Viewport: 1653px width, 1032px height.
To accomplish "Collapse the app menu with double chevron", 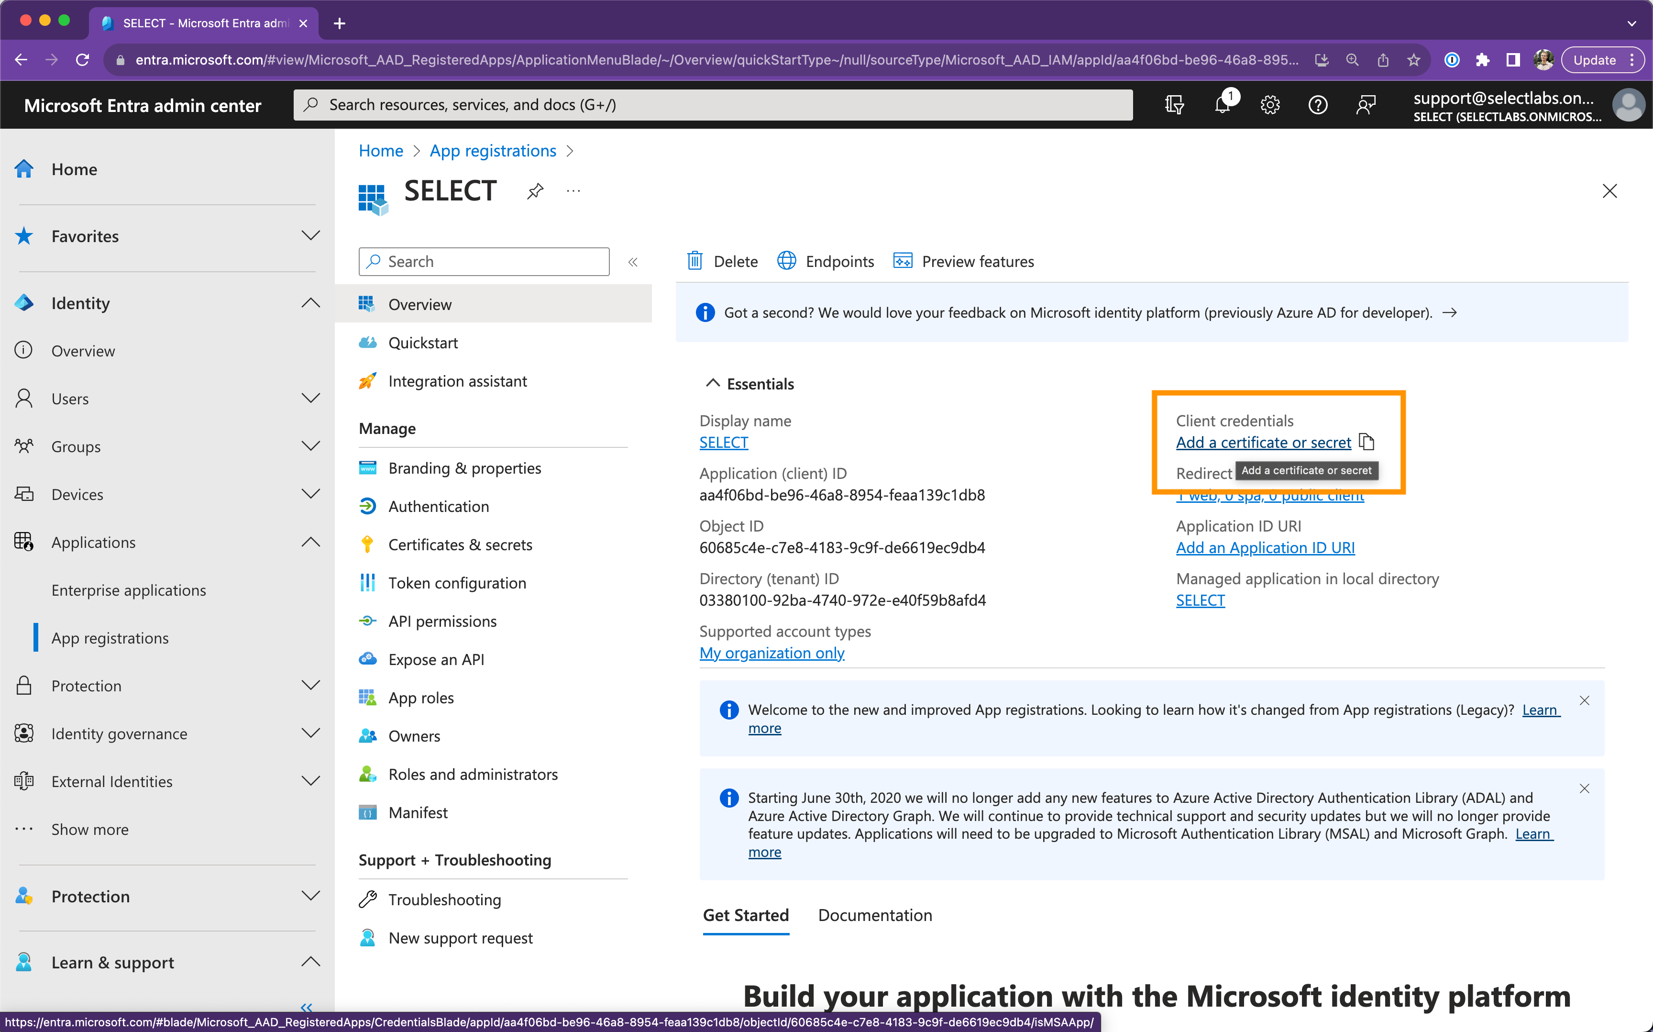I will [632, 262].
